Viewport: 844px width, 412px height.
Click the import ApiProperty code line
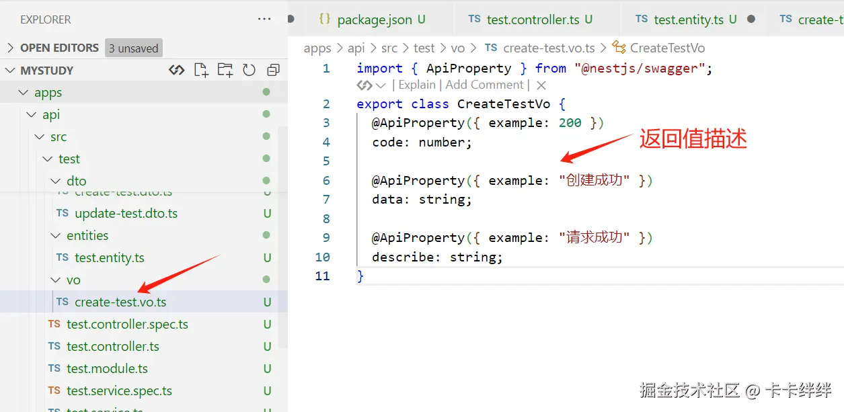point(534,68)
